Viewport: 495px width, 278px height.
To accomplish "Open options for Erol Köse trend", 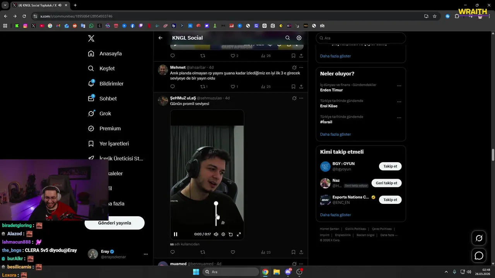I will click(399, 102).
